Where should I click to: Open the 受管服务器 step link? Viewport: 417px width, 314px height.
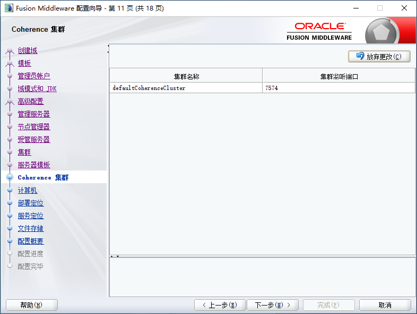(34, 140)
